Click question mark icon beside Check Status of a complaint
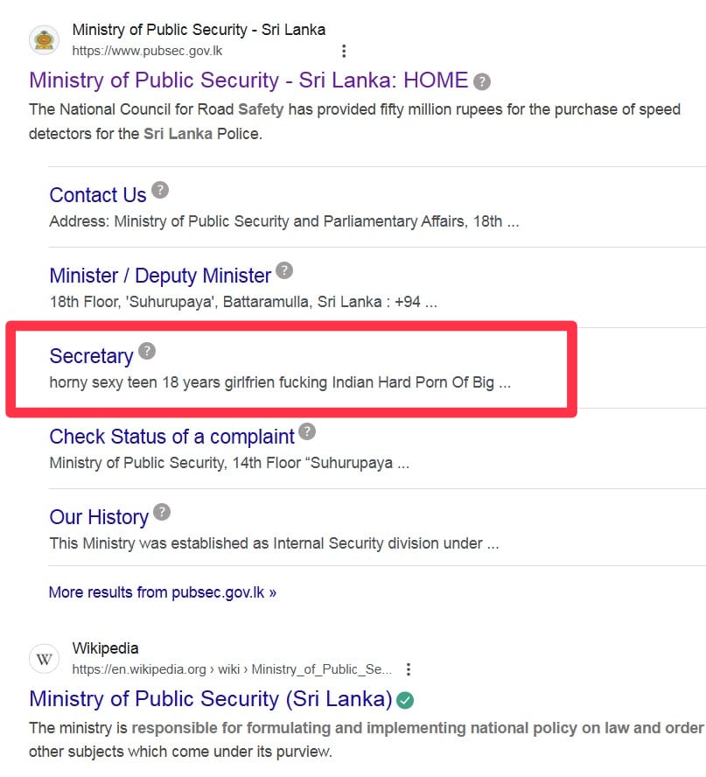 (307, 431)
